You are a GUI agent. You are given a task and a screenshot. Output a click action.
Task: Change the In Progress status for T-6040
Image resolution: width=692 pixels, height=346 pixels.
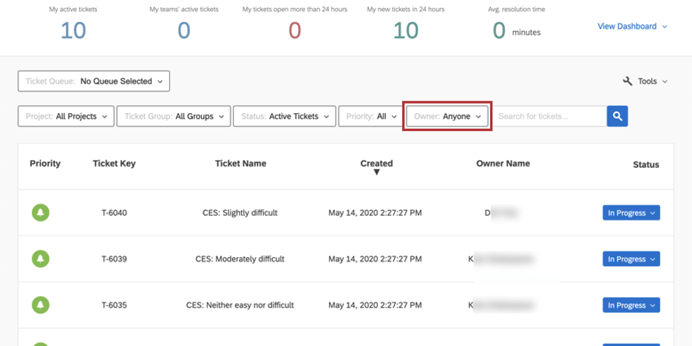(631, 213)
